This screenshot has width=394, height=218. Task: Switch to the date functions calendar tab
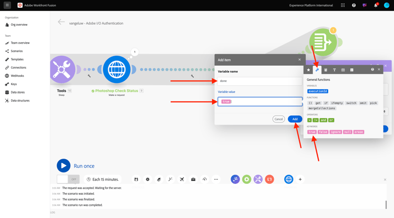click(343, 70)
